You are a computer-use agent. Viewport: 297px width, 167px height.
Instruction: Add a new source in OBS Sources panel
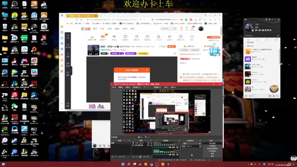133,157
